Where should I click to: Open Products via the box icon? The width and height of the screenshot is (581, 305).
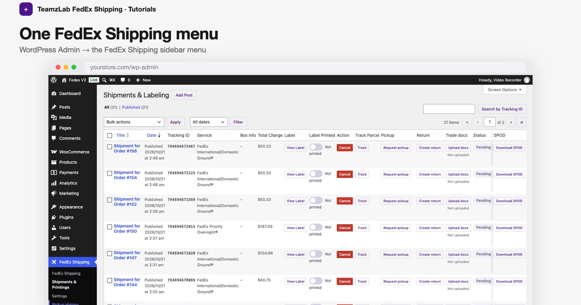(x=54, y=162)
